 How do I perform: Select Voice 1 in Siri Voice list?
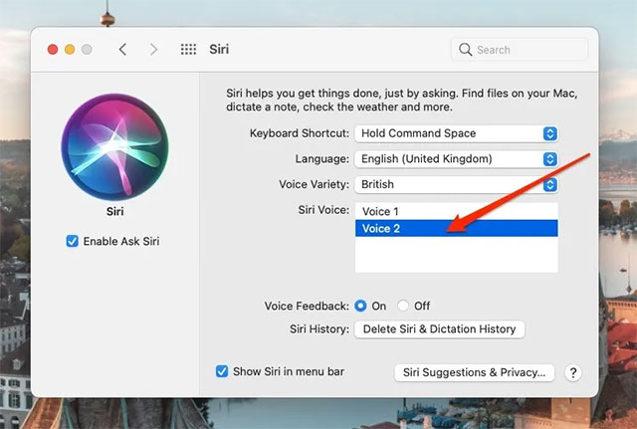click(456, 211)
